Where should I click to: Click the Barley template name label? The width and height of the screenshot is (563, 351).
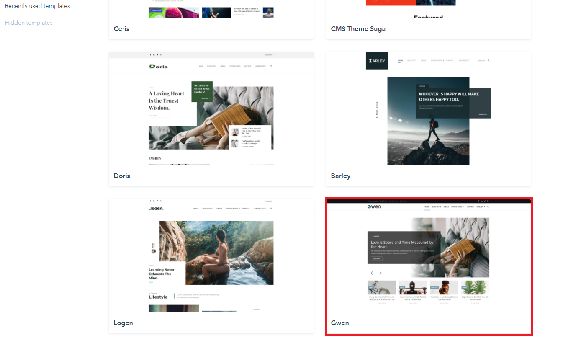pos(340,176)
